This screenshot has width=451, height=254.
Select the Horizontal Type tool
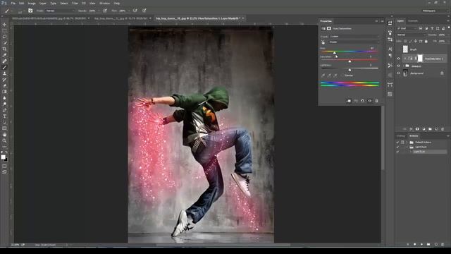pyautogui.click(x=4, y=116)
